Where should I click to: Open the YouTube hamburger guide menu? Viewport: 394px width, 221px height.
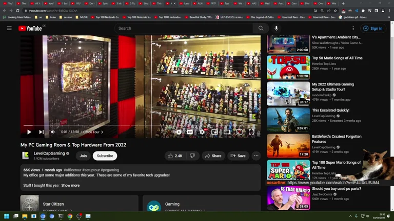click(9, 28)
